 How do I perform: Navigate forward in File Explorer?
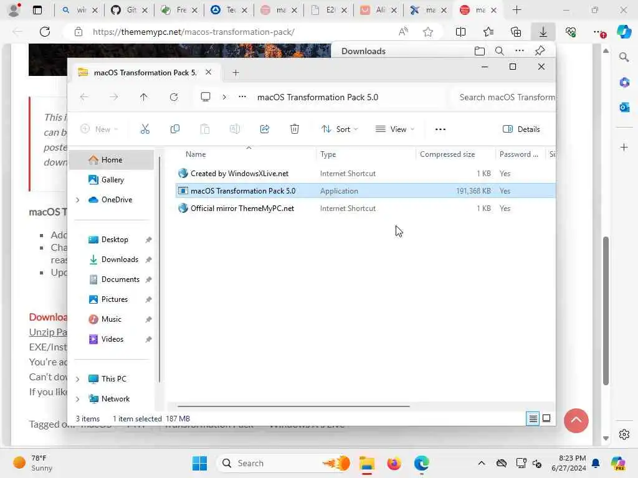[x=114, y=97]
